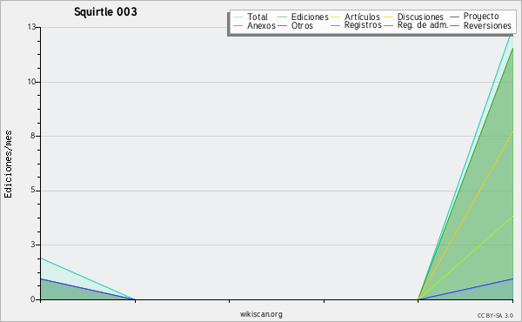Click the Otros legend label
The height and width of the screenshot is (322, 522).
pyautogui.click(x=302, y=25)
